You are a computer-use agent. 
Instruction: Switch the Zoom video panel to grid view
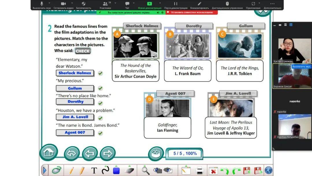291,25
